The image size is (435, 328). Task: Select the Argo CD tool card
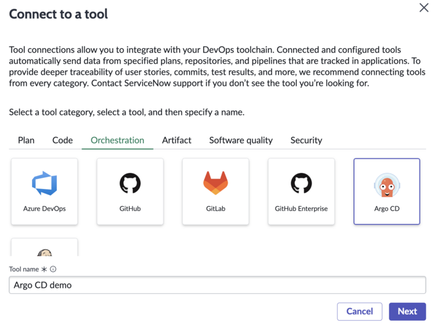(387, 191)
